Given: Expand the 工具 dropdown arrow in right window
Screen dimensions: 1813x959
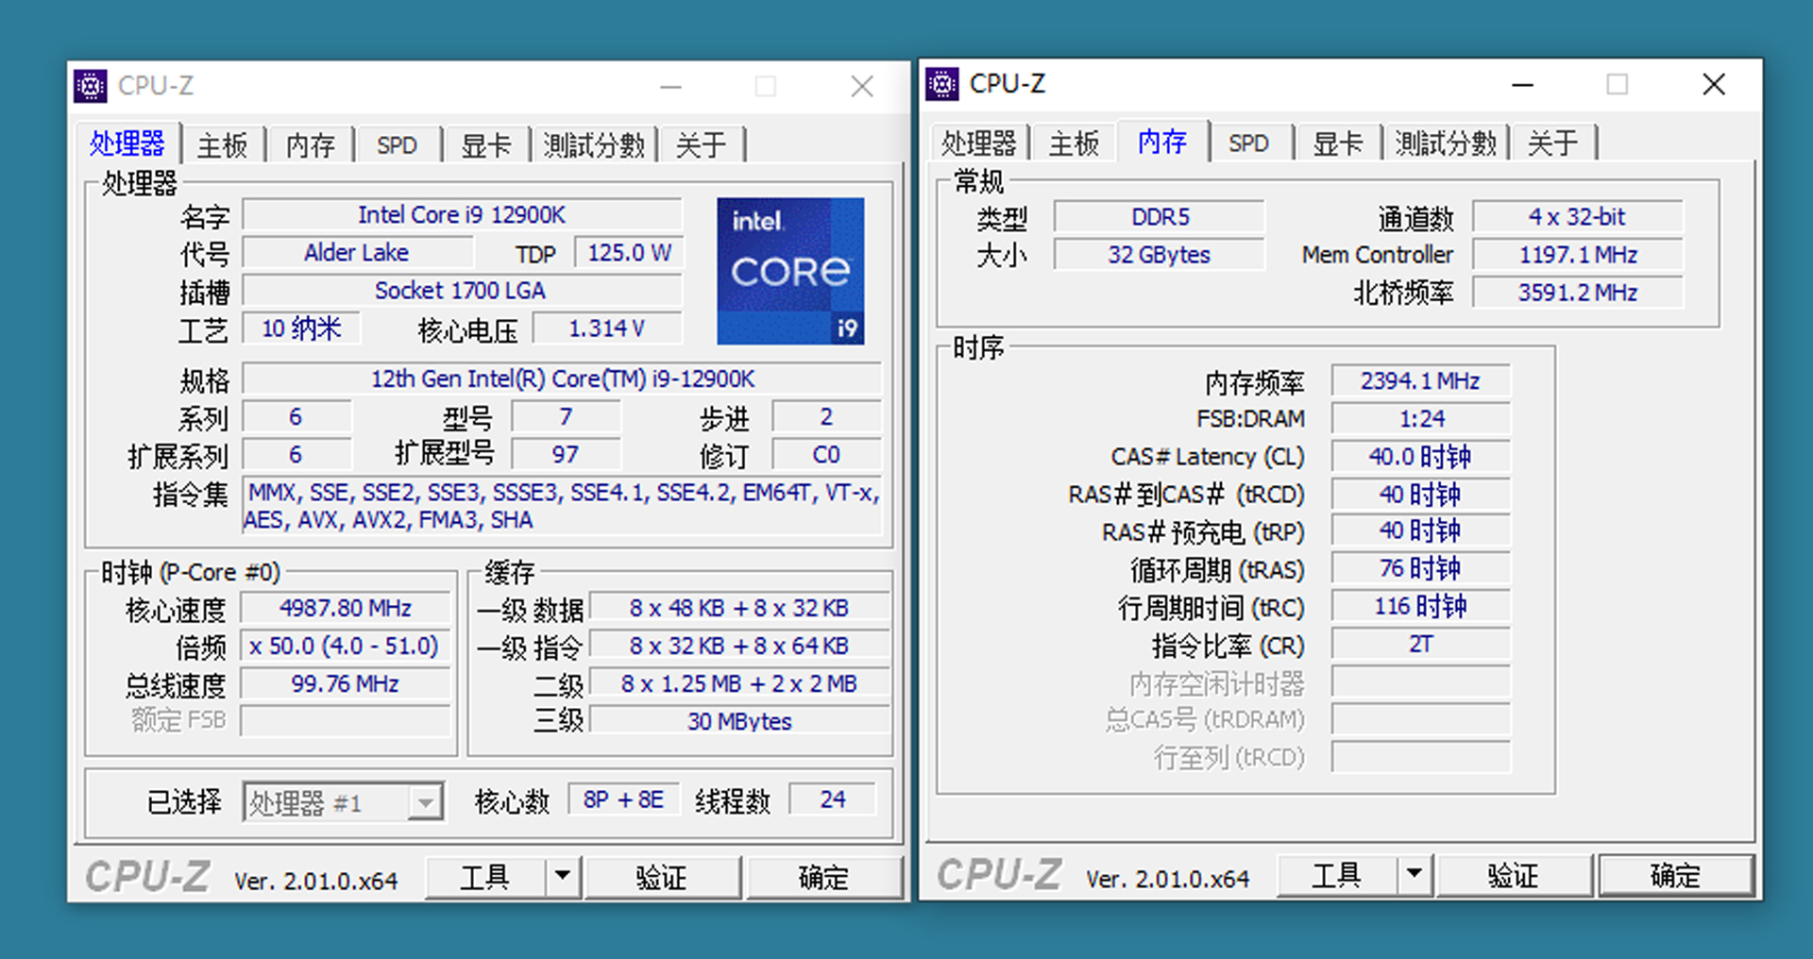Looking at the screenshot, I should [1415, 874].
